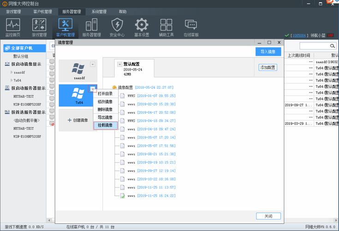Click the 导入镜像 button
Screen dimensions: 339x231
pos(268,52)
